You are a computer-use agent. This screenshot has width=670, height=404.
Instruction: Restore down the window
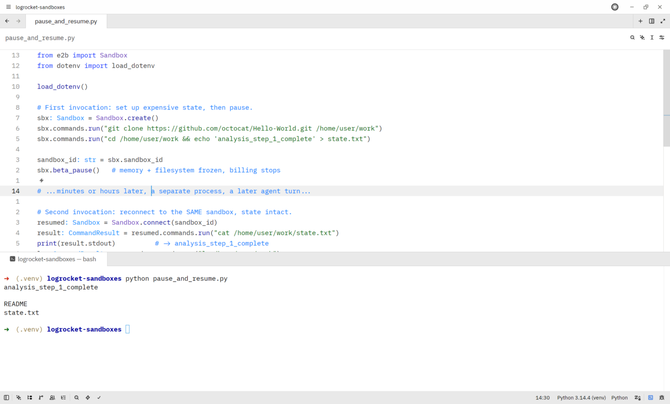(x=646, y=7)
